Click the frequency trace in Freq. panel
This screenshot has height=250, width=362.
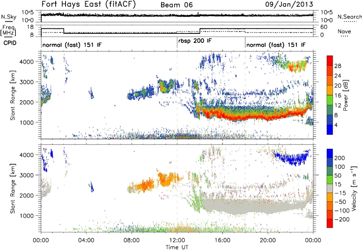coord(177,31)
